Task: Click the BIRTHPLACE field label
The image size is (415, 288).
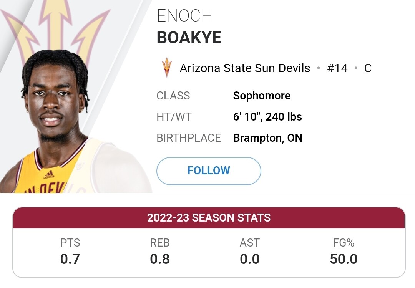Action: 189,138
